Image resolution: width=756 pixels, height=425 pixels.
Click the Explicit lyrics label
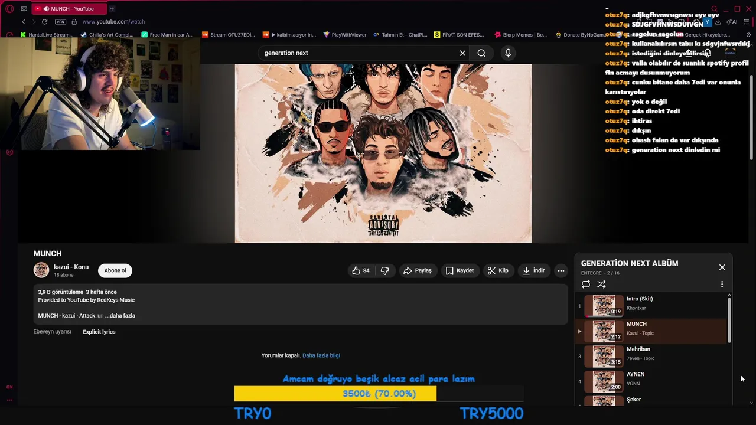point(99,332)
